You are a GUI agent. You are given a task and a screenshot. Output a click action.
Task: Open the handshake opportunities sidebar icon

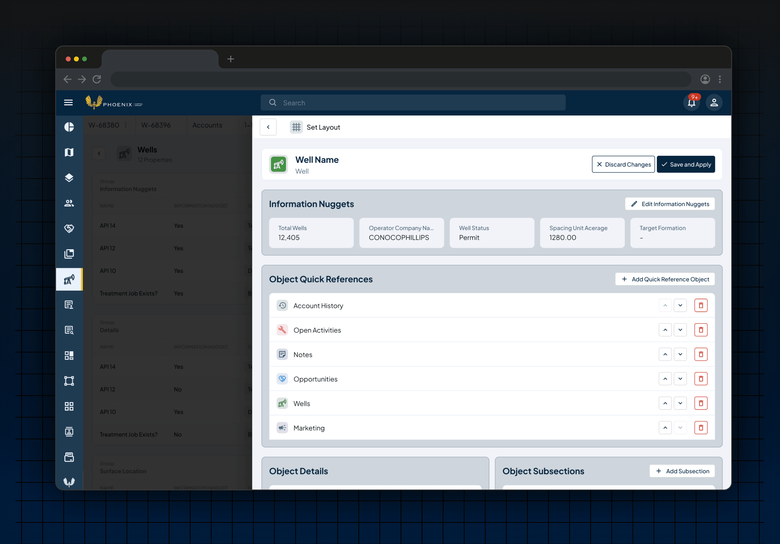click(69, 228)
